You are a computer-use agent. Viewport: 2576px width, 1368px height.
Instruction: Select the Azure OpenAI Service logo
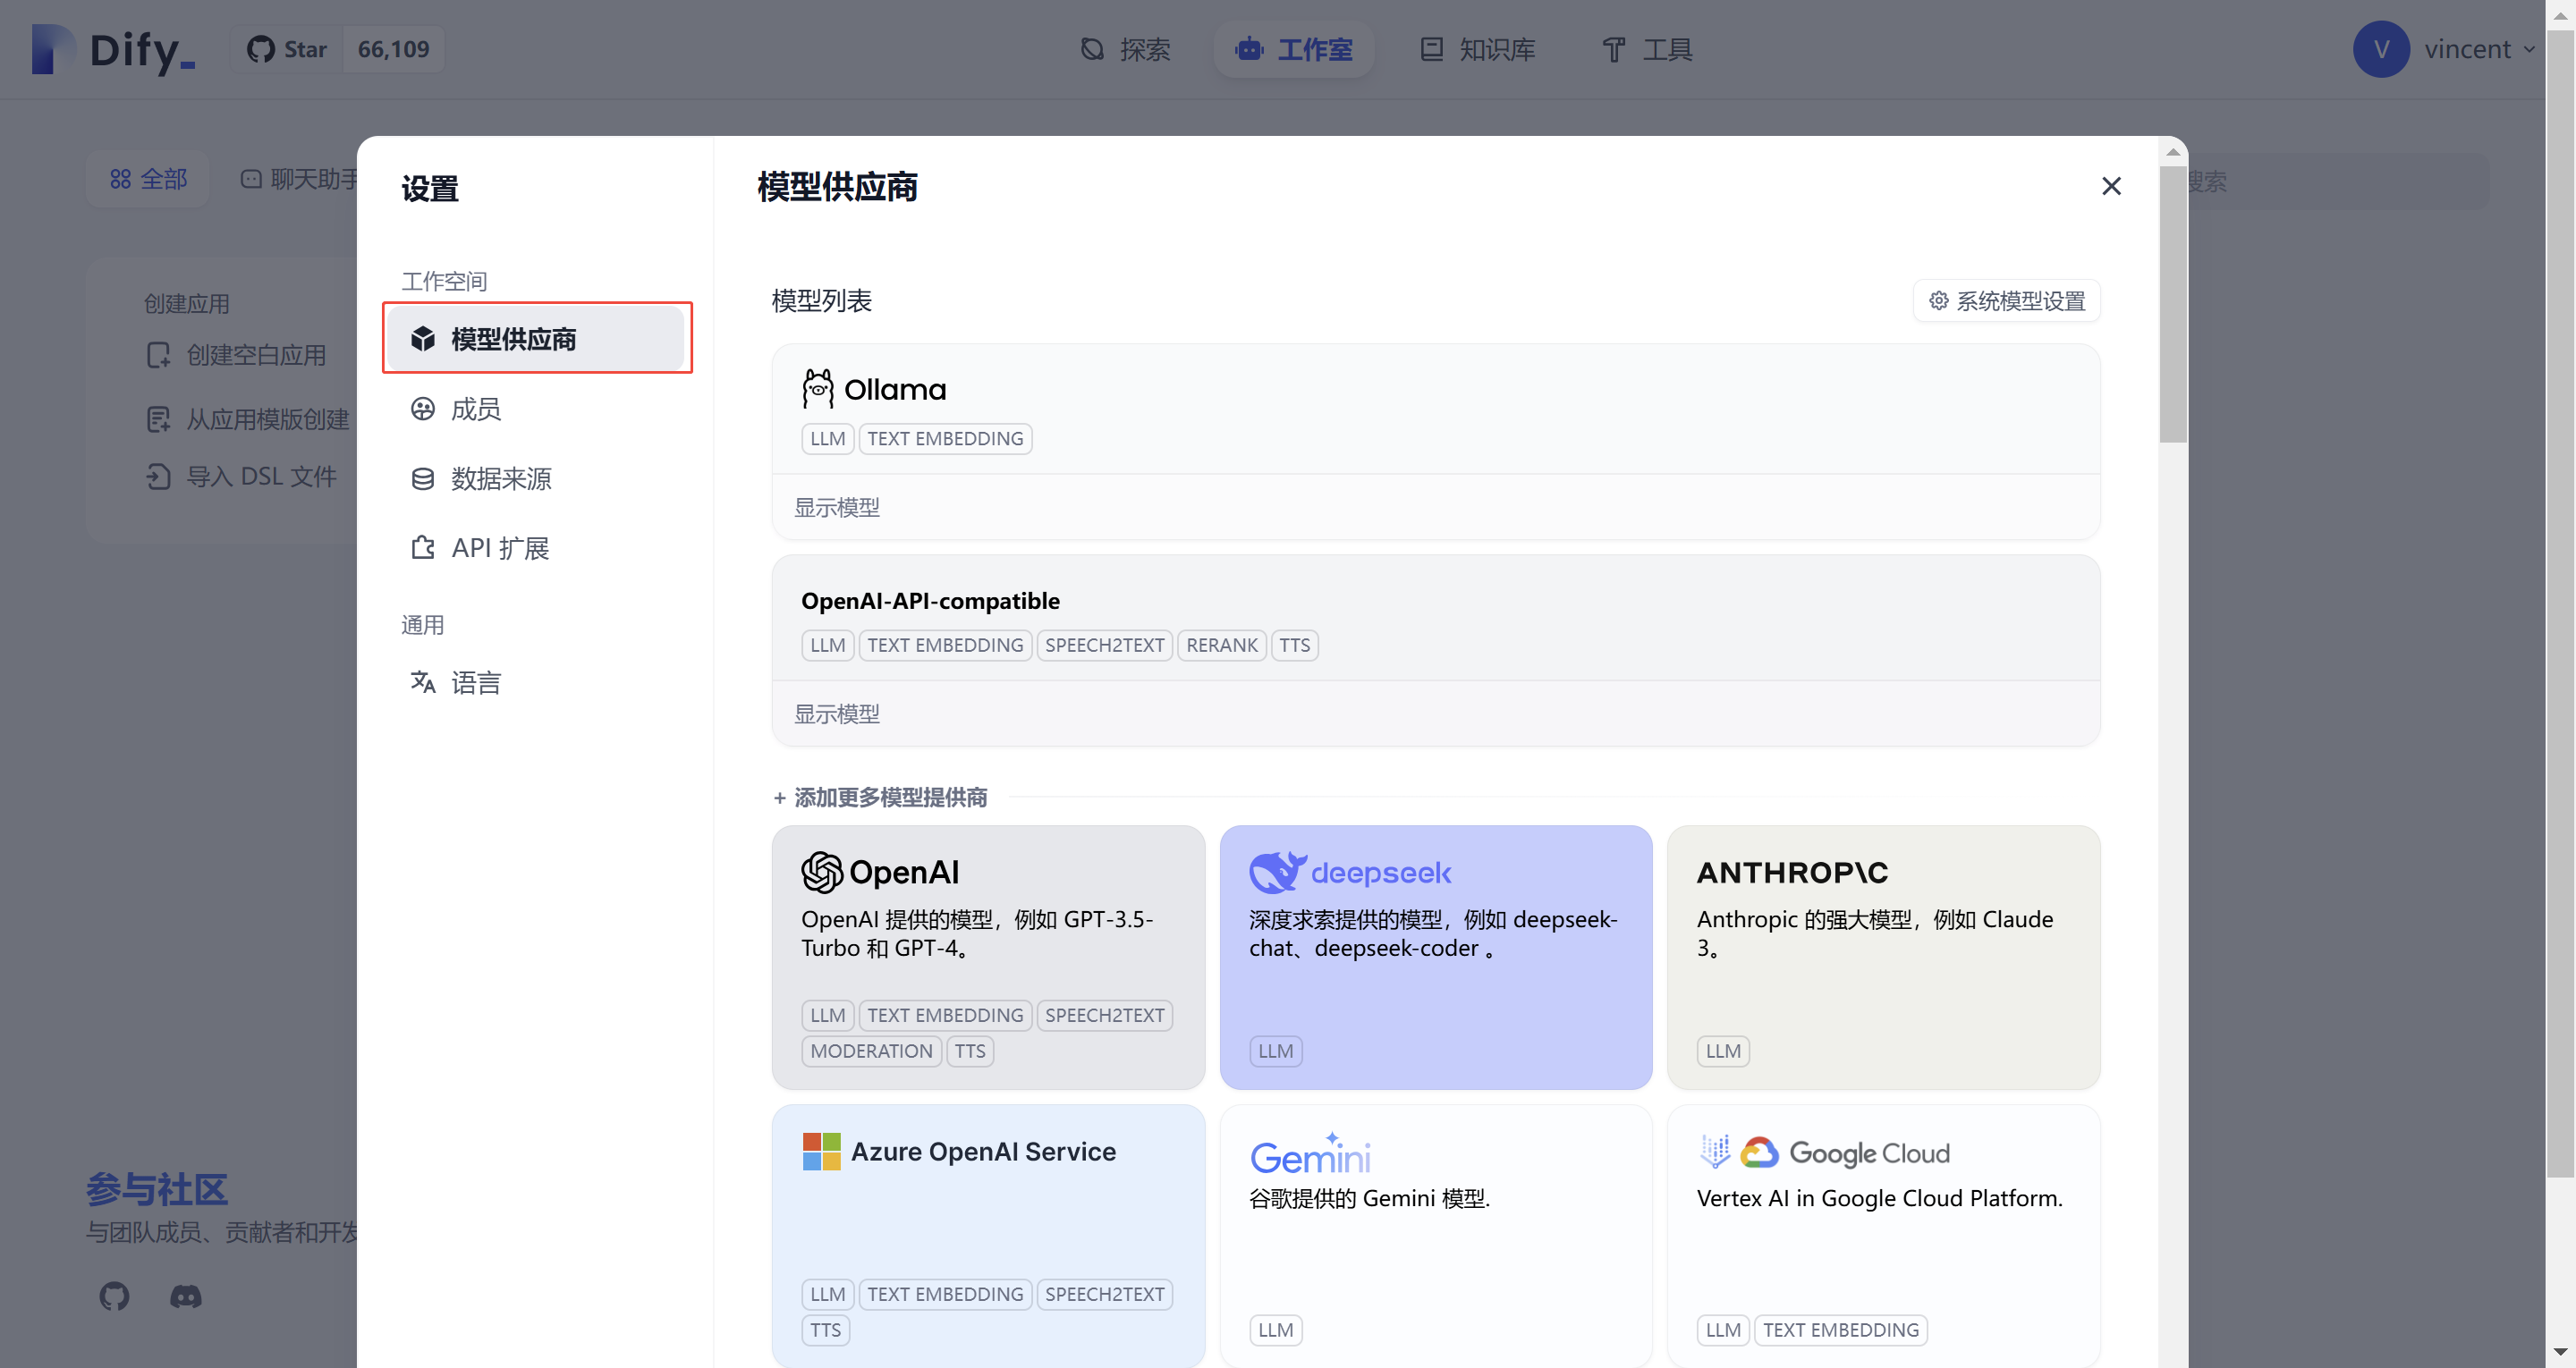tap(958, 1151)
